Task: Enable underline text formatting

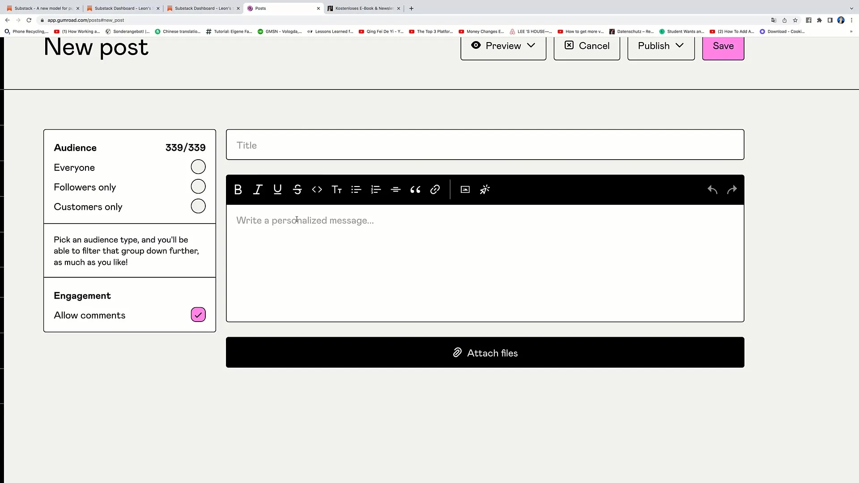Action: click(277, 189)
